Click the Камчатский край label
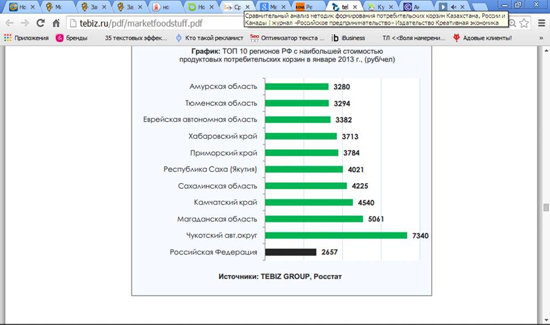This screenshot has height=325, width=550. coord(226,202)
